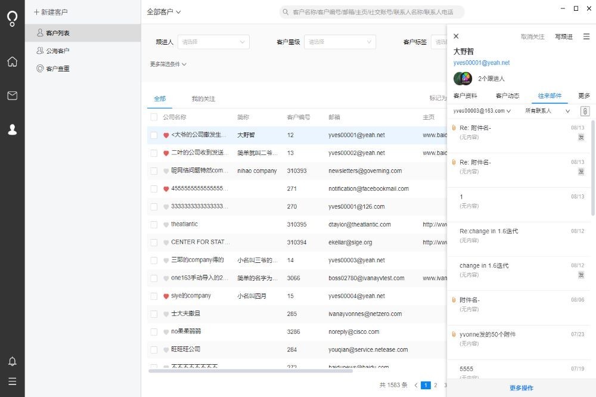Expand 更多筛选条件 filter options
Viewport: 596px width, 397px height.
click(168, 64)
